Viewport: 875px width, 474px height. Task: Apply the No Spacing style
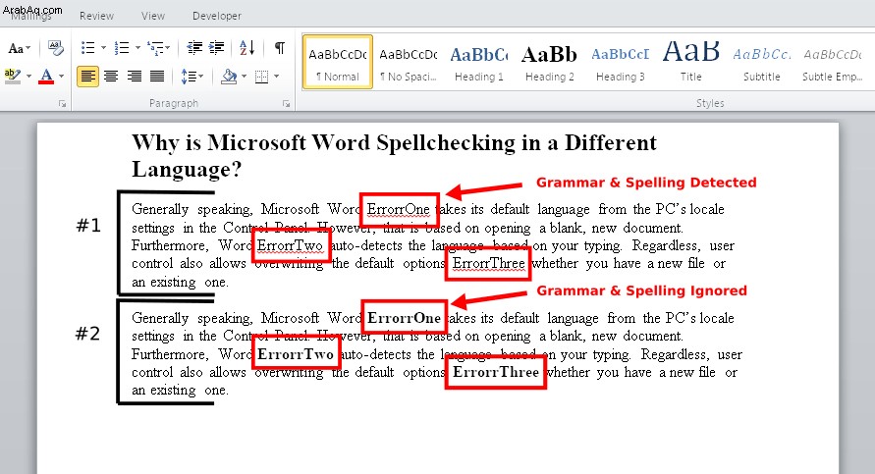point(409,63)
